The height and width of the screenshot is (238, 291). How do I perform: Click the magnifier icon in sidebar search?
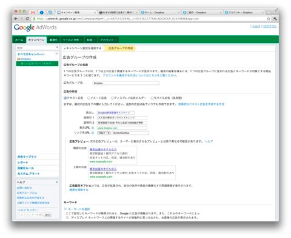(x=57, y=47)
